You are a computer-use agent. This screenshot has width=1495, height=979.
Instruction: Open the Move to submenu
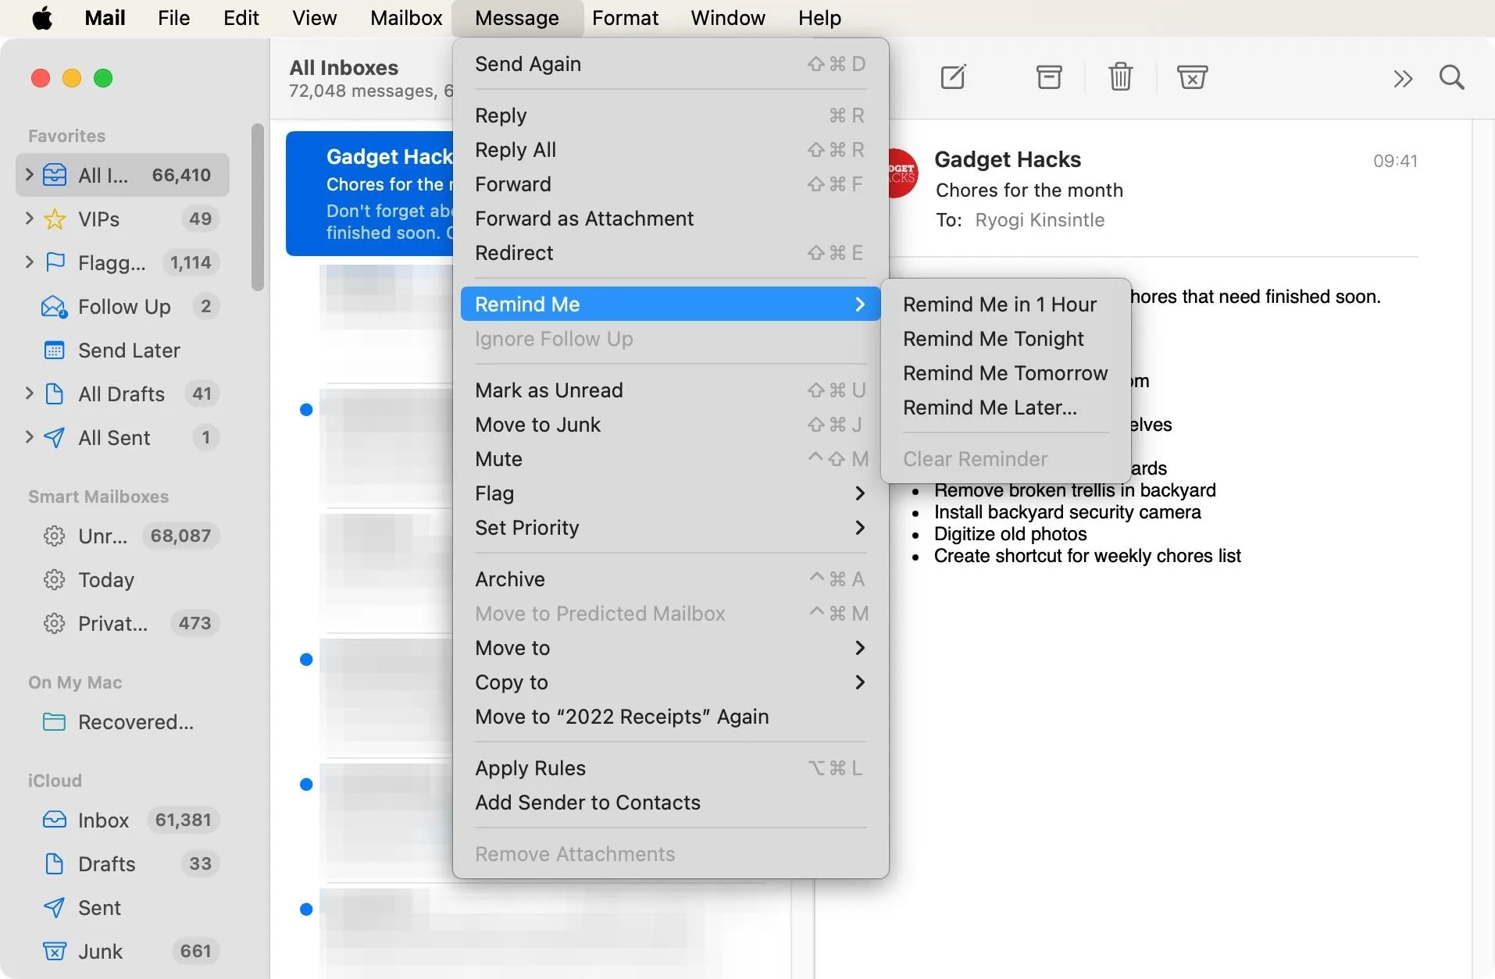tap(670, 648)
